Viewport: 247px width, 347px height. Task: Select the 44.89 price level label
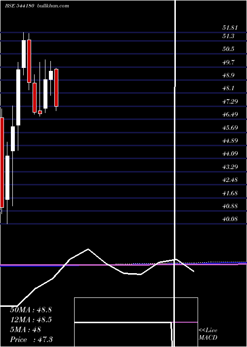point(230,140)
